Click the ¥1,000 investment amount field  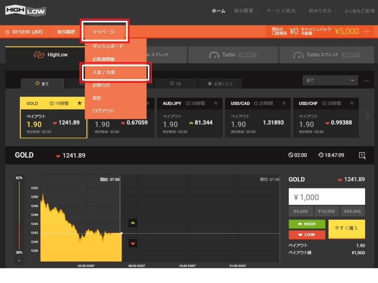pos(327,197)
